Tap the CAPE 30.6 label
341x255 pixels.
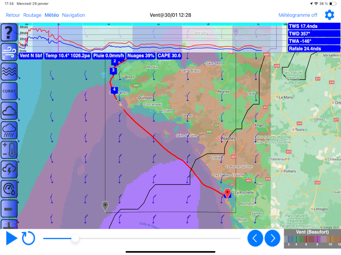(x=169, y=56)
